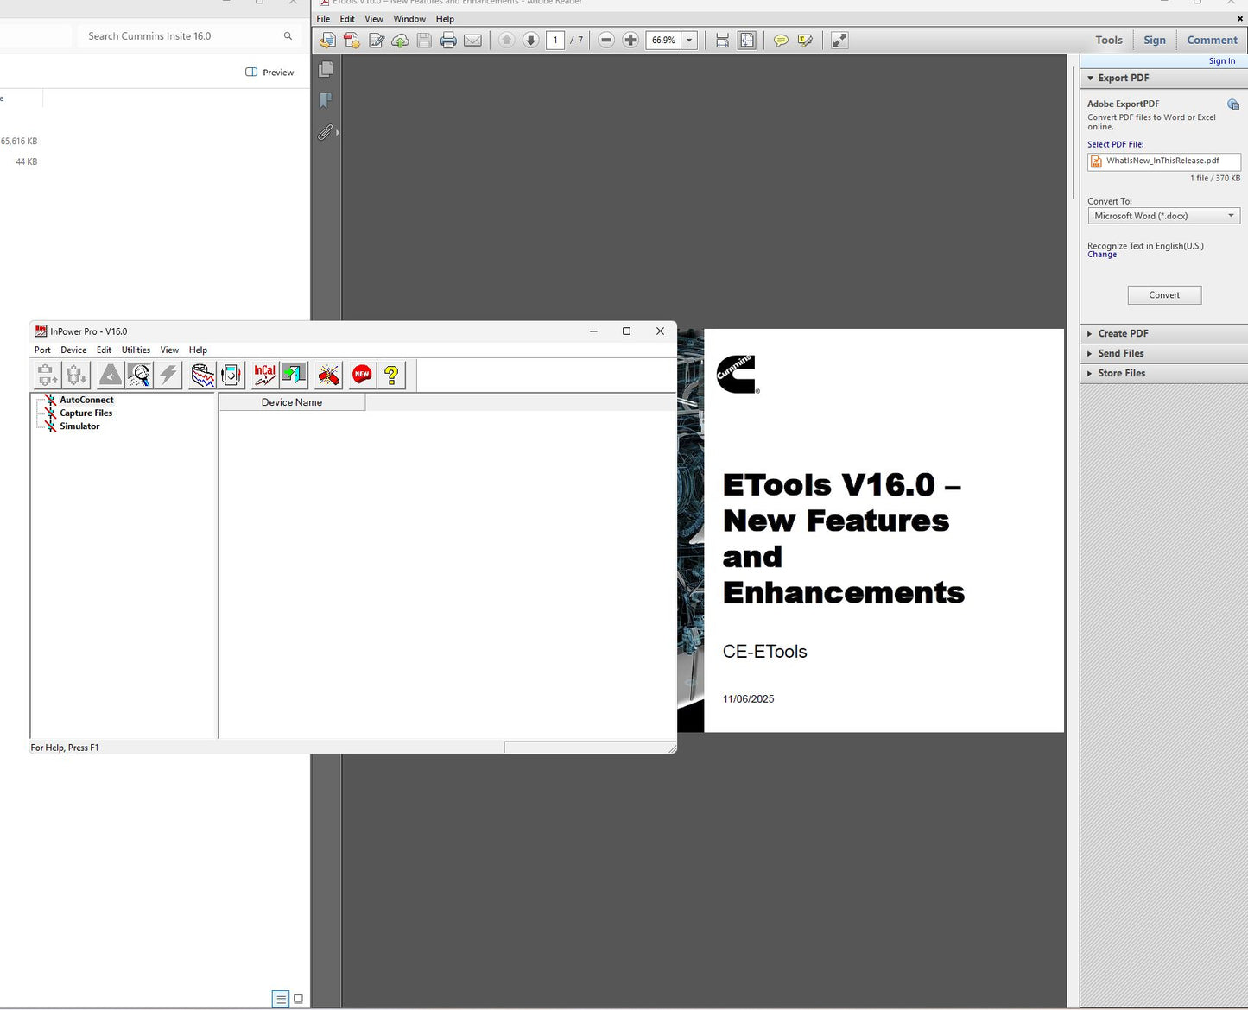Toggle the Preview pane in File Explorer

point(269,73)
